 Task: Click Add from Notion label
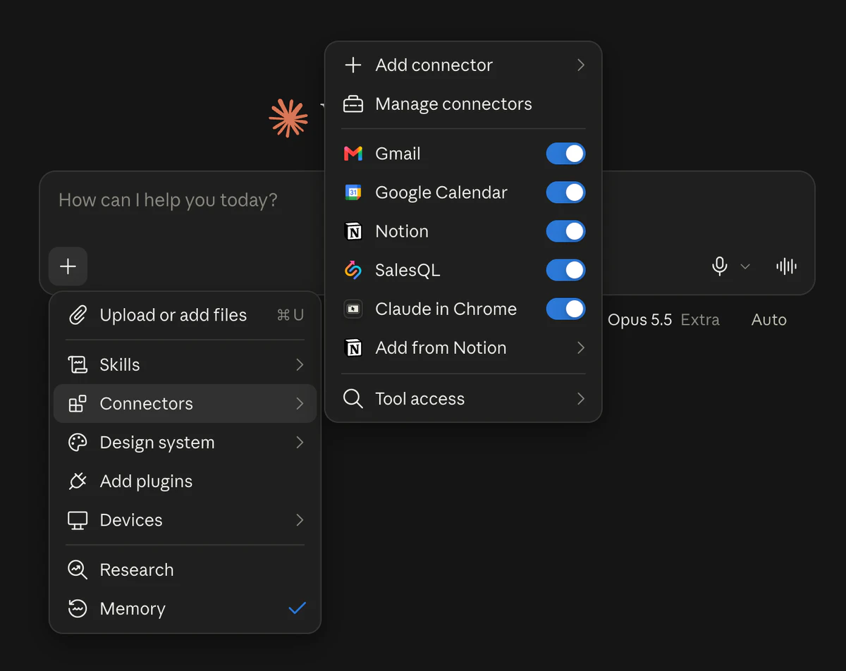[441, 347]
